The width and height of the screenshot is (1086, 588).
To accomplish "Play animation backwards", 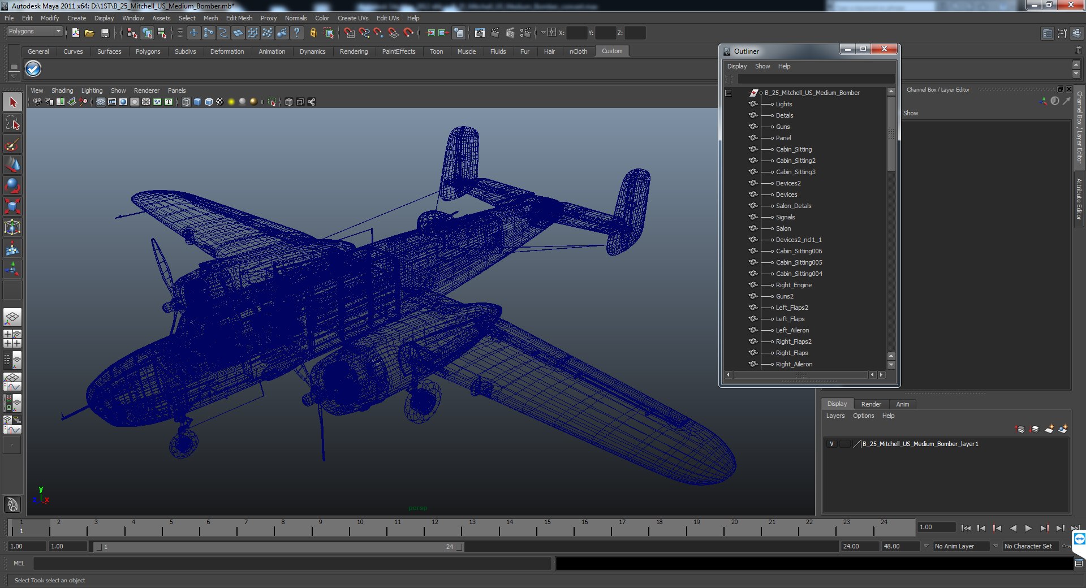I will (1013, 528).
